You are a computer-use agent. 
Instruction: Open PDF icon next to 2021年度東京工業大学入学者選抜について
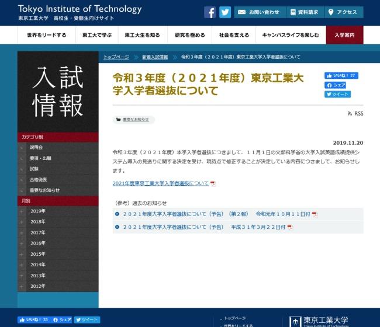[213, 184]
